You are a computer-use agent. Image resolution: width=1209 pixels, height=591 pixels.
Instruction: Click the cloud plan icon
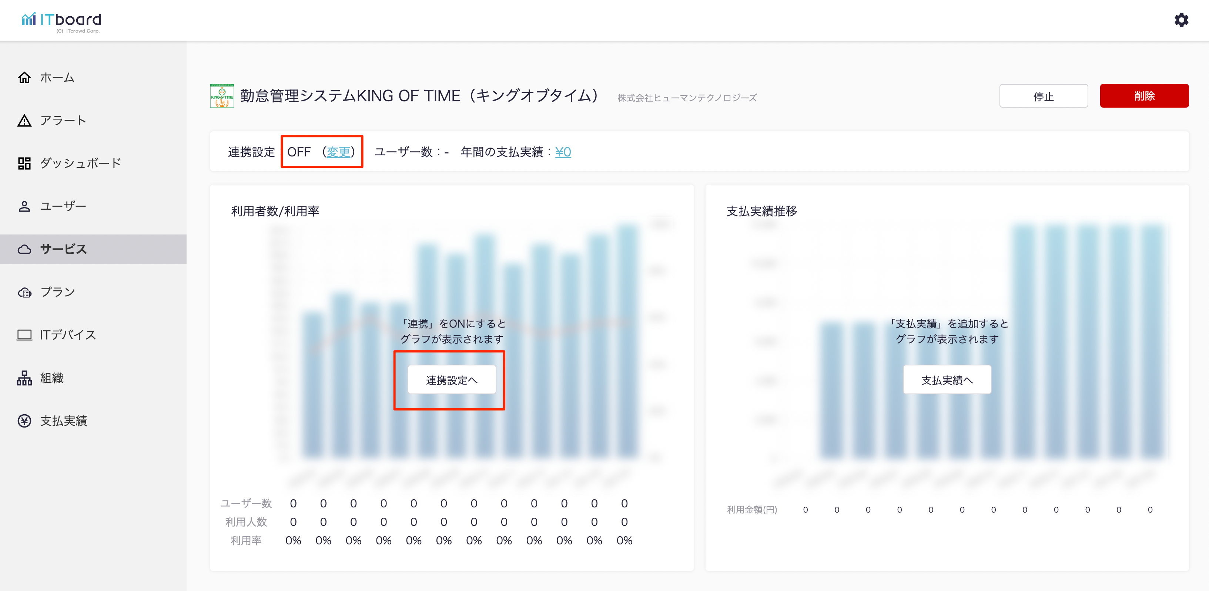point(24,292)
